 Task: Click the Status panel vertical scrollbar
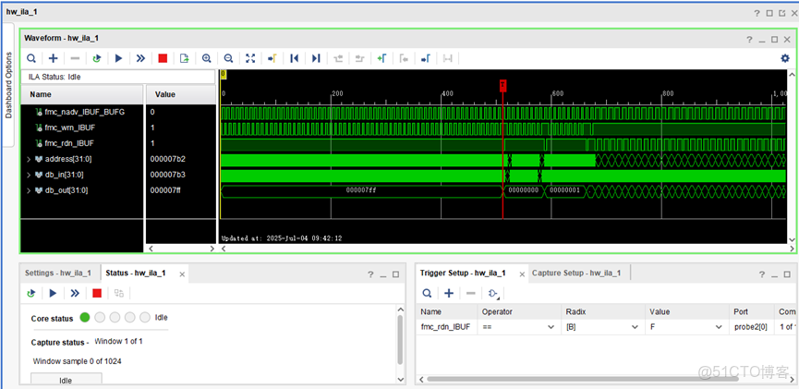pyautogui.click(x=401, y=339)
